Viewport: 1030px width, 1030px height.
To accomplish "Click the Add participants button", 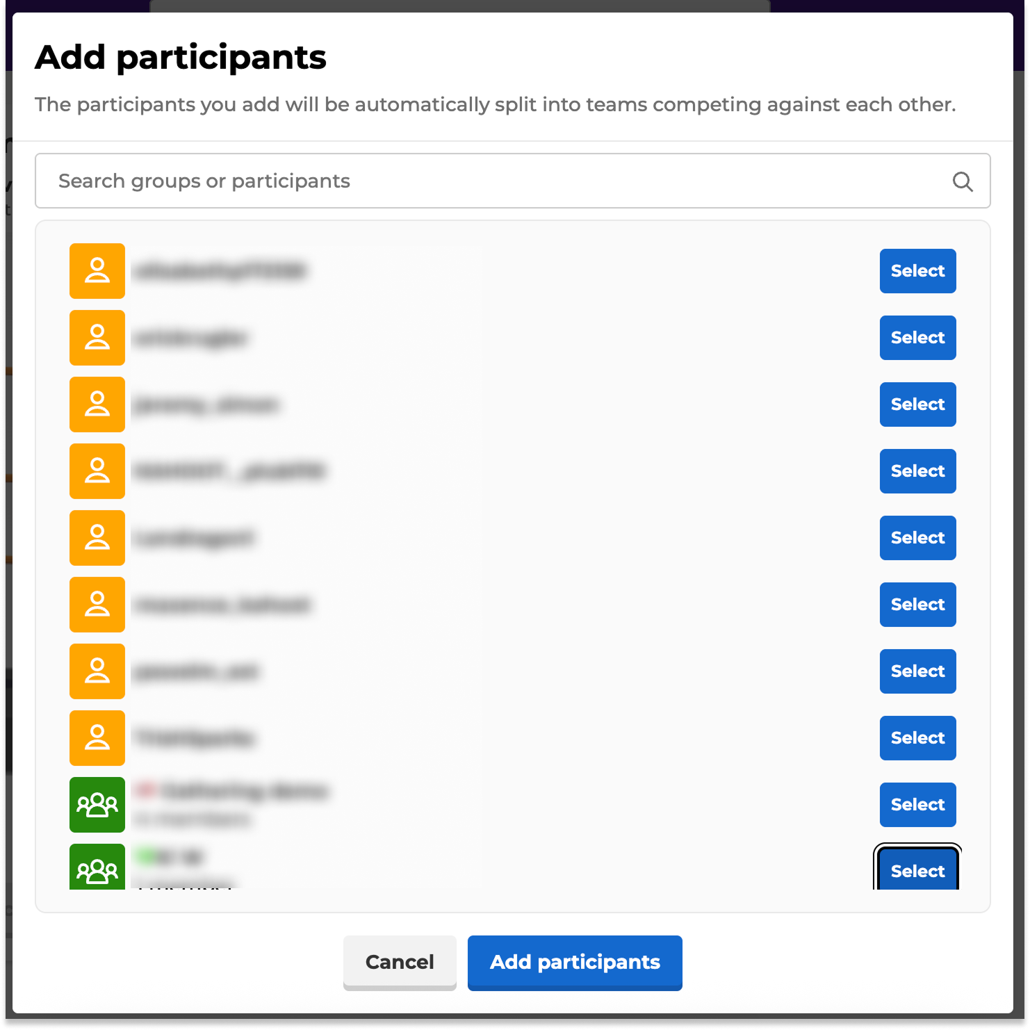I will tap(575, 963).
